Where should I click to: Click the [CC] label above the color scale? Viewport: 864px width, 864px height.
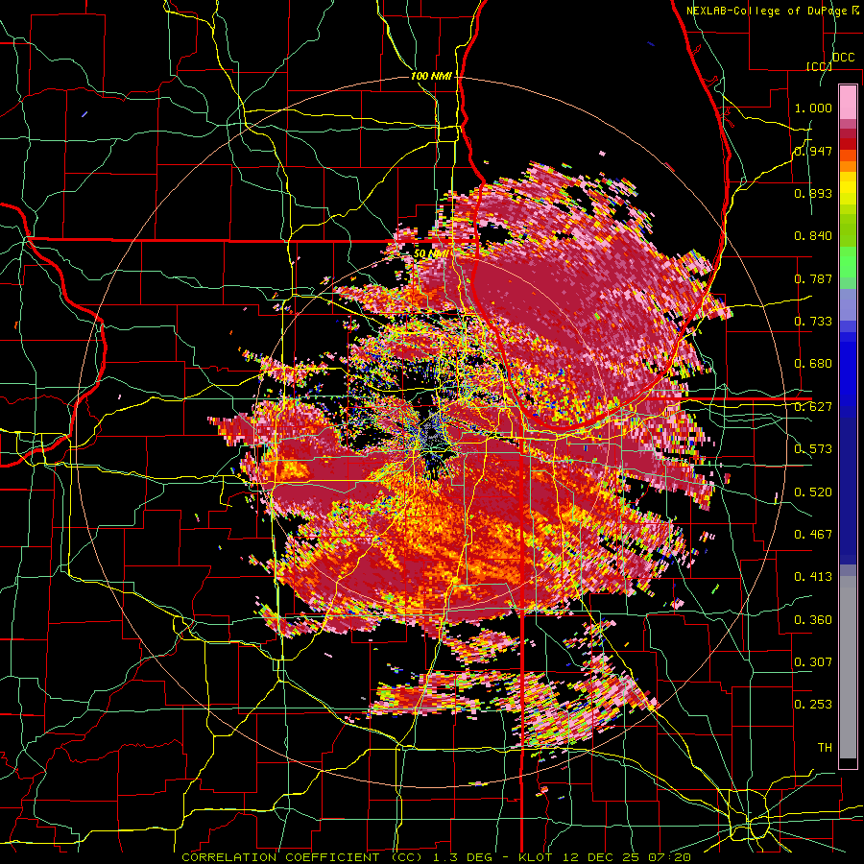point(819,66)
